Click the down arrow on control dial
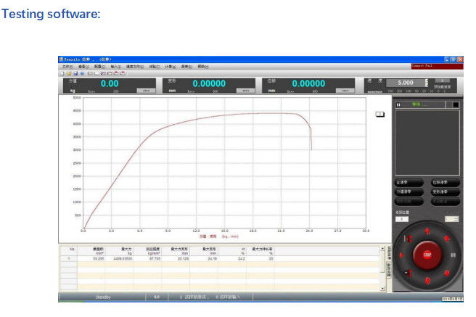 point(427,280)
